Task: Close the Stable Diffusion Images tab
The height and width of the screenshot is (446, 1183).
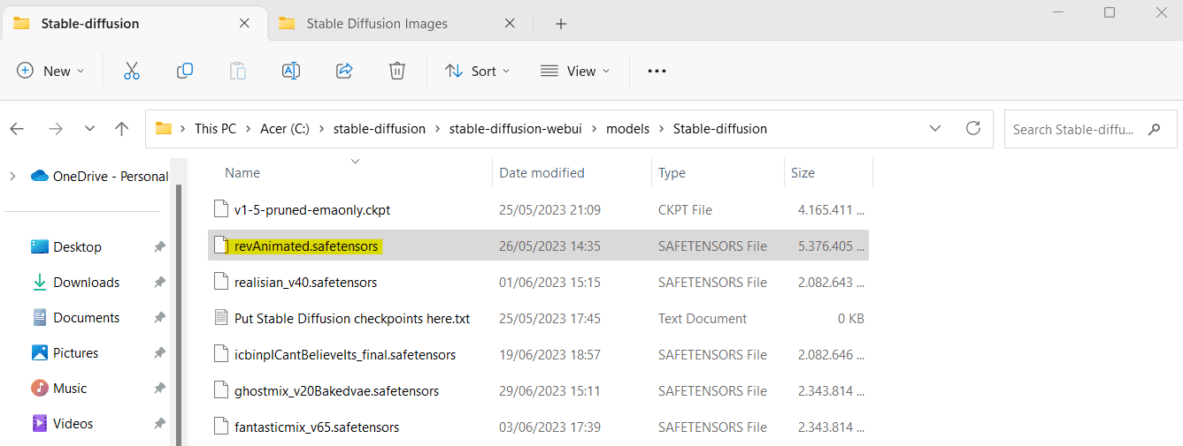Action: coord(510,24)
